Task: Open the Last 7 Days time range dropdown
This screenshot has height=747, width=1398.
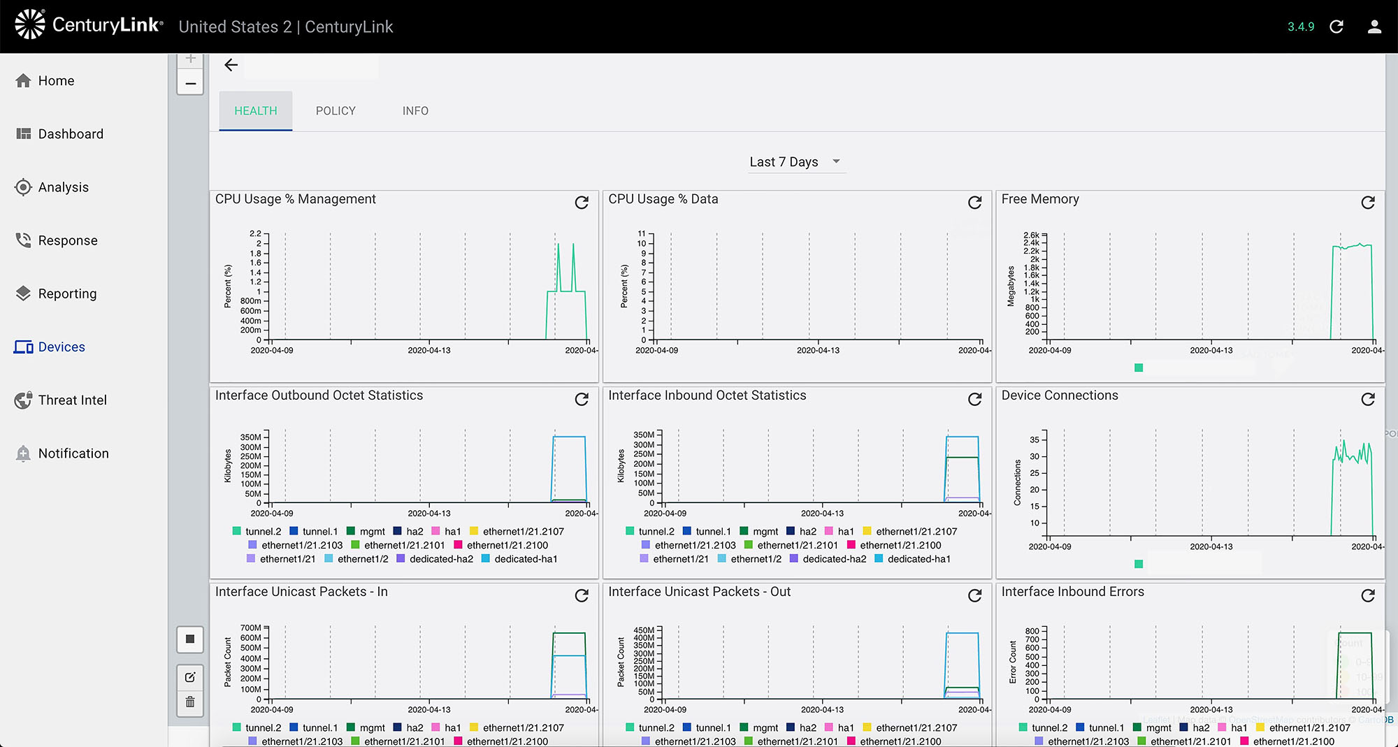Action: [x=795, y=162]
